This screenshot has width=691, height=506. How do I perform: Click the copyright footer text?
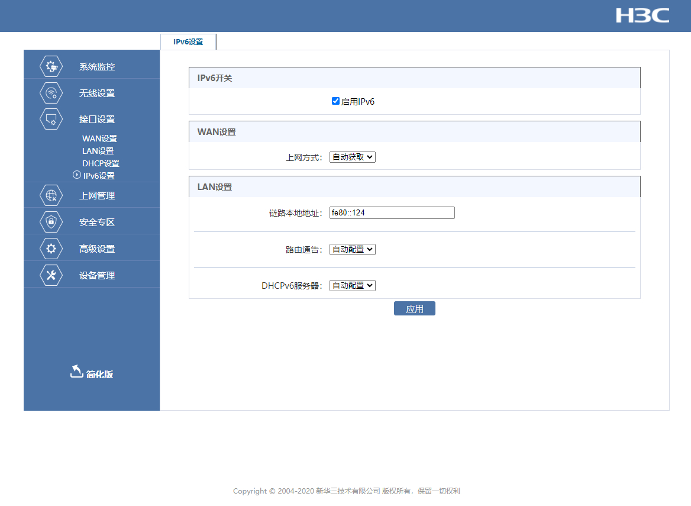[346, 491]
